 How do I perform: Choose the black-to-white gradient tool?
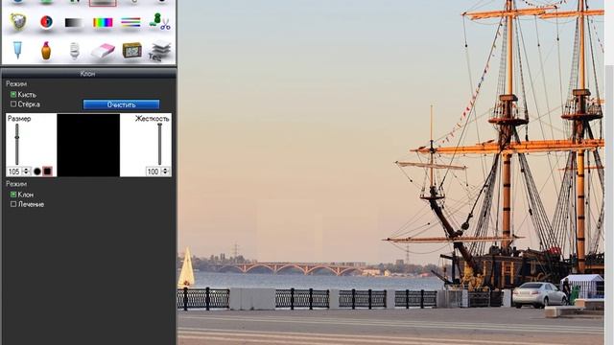tap(74, 23)
